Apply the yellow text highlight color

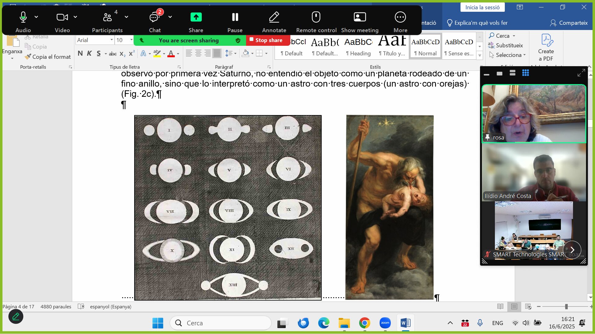click(157, 54)
